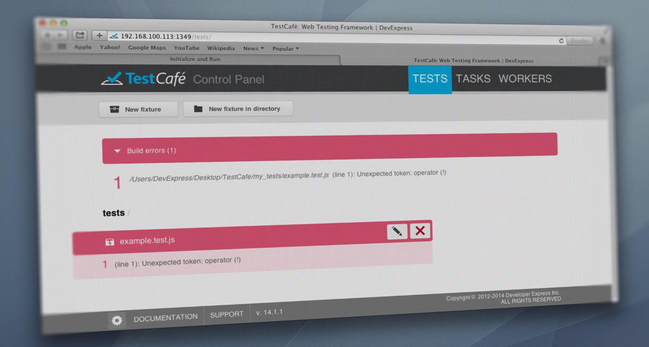Open the YouTube bookmark
Screen dimensions: 649x347
pyautogui.click(x=186, y=48)
